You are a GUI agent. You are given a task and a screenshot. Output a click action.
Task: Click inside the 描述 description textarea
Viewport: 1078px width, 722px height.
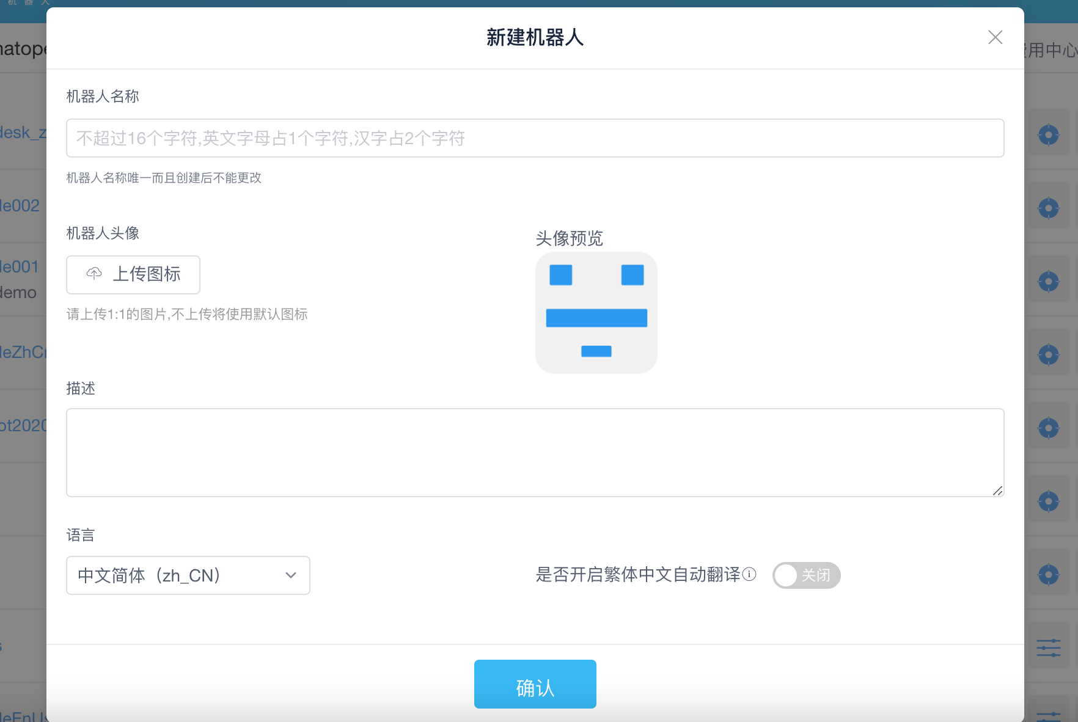point(535,452)
